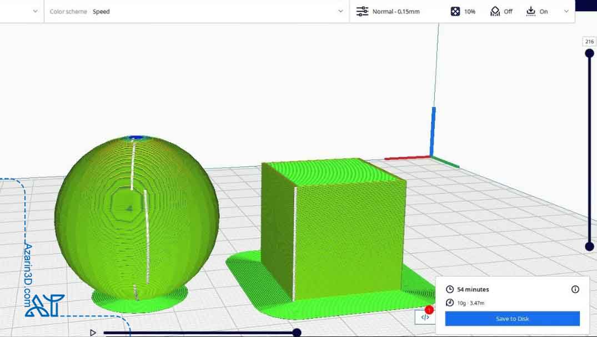Expand the print settings panel chevron
Viewport: 597px width, 337px height.
coord(566,11)
